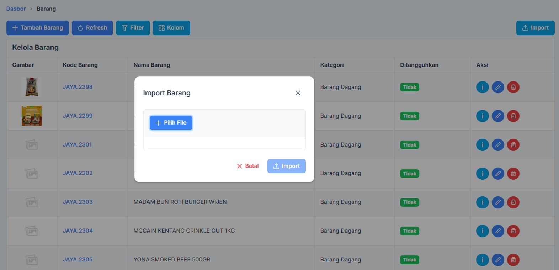Close the Import Barang dialog
Screen dimensions: 559x270
tap(298, 93)
